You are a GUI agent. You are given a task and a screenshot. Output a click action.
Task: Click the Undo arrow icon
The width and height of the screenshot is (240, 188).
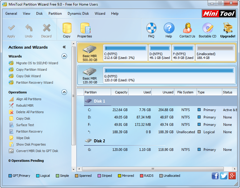click(29, 28)
